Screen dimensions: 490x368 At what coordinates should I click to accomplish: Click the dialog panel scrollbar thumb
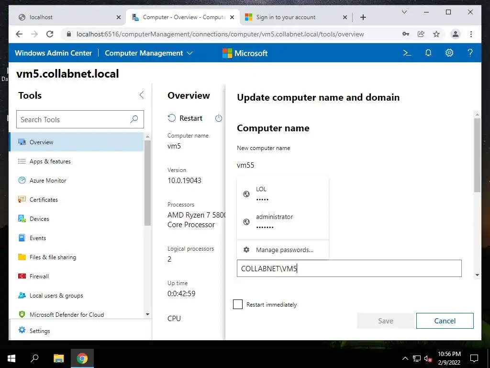[x=477, y=155]
